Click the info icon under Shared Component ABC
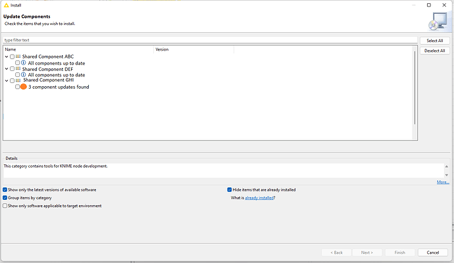The height and width of the screenshot is (263, 454). point(24,62)
